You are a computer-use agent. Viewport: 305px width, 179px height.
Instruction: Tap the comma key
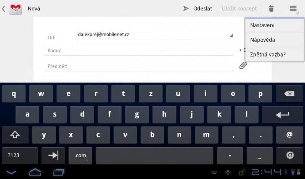click(233, 135)
